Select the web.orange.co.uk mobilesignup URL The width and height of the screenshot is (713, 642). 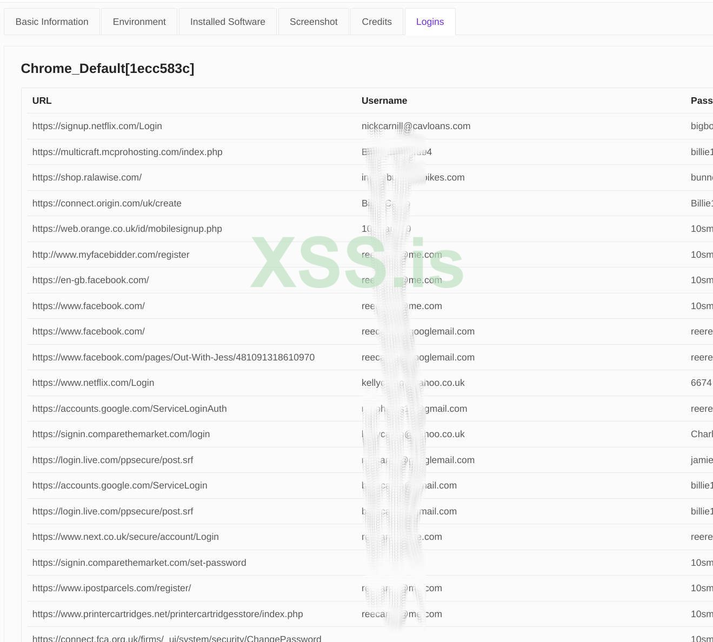[127, 229]
